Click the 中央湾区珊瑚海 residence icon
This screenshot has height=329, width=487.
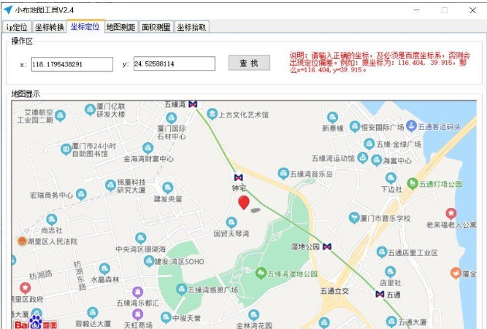pyautogui.click(x=141, y=239)
